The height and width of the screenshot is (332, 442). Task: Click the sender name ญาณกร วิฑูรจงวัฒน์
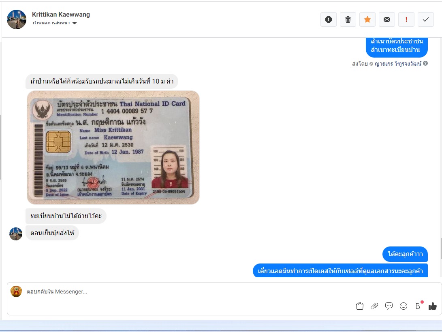point(398,64)
